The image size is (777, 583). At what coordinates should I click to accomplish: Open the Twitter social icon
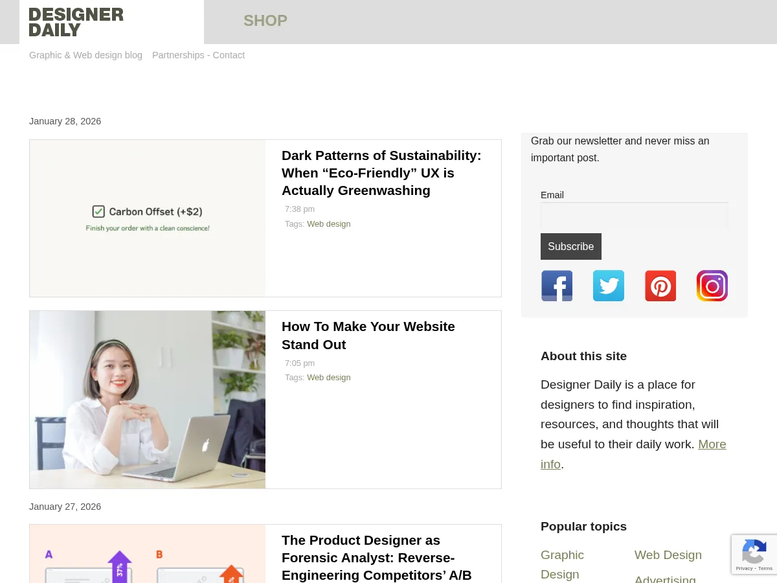coord(609,286)
